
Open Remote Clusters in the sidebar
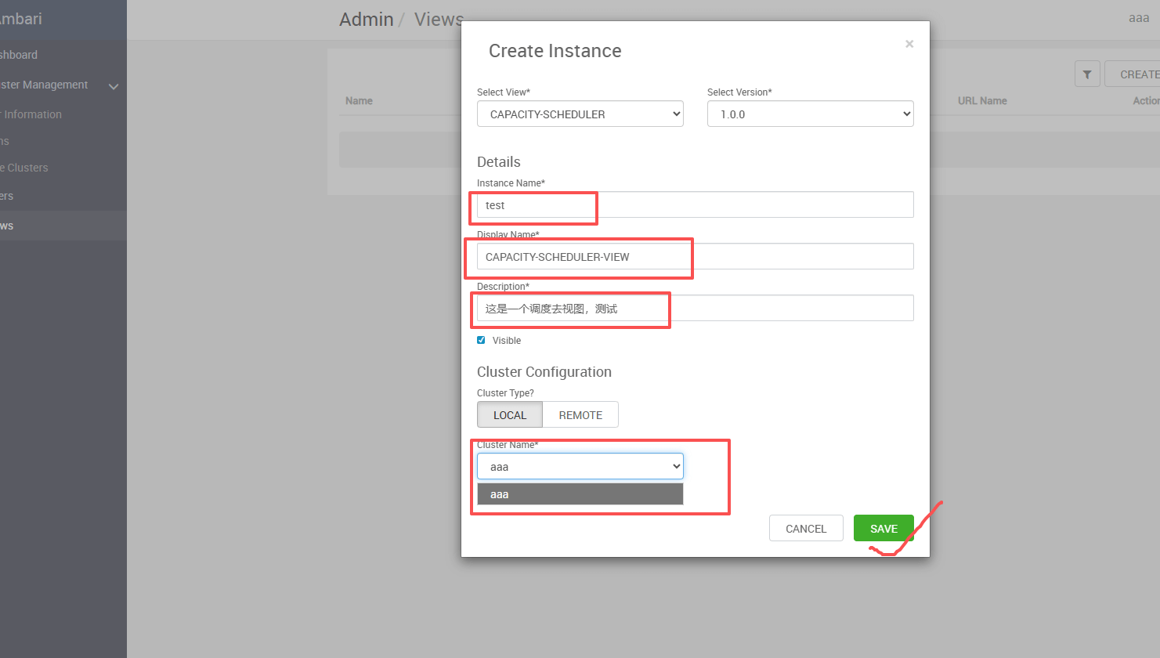[x=24, y=168]
